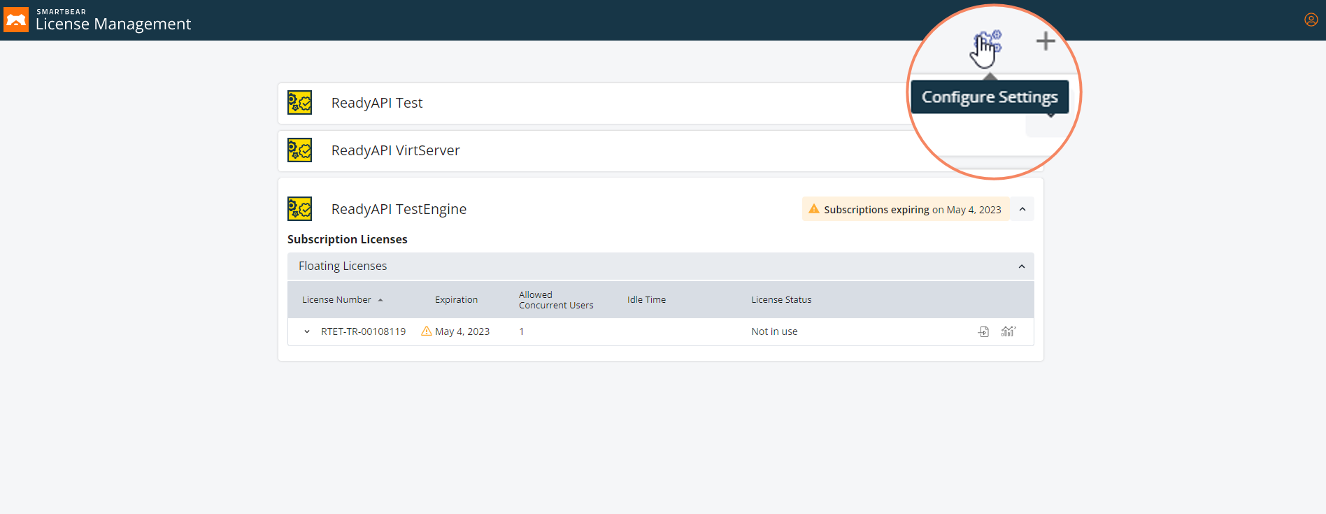Select license number RTET-TR-00108119 text
The height and width of the screenshot is (514, 1326).
(x=363, y=331)
